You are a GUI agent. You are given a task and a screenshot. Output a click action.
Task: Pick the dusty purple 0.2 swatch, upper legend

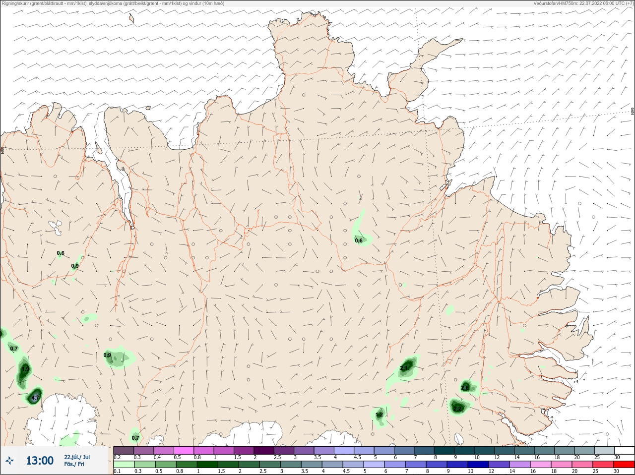click(x=124, y=450)
